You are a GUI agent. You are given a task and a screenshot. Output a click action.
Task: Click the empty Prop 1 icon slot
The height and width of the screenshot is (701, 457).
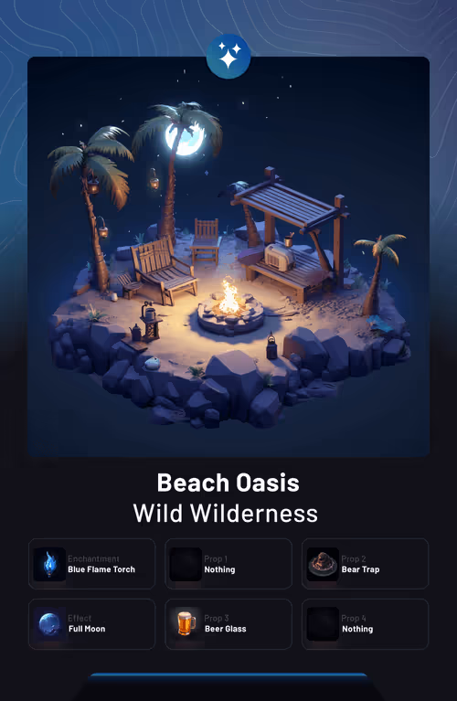click(x=186, y=564)
